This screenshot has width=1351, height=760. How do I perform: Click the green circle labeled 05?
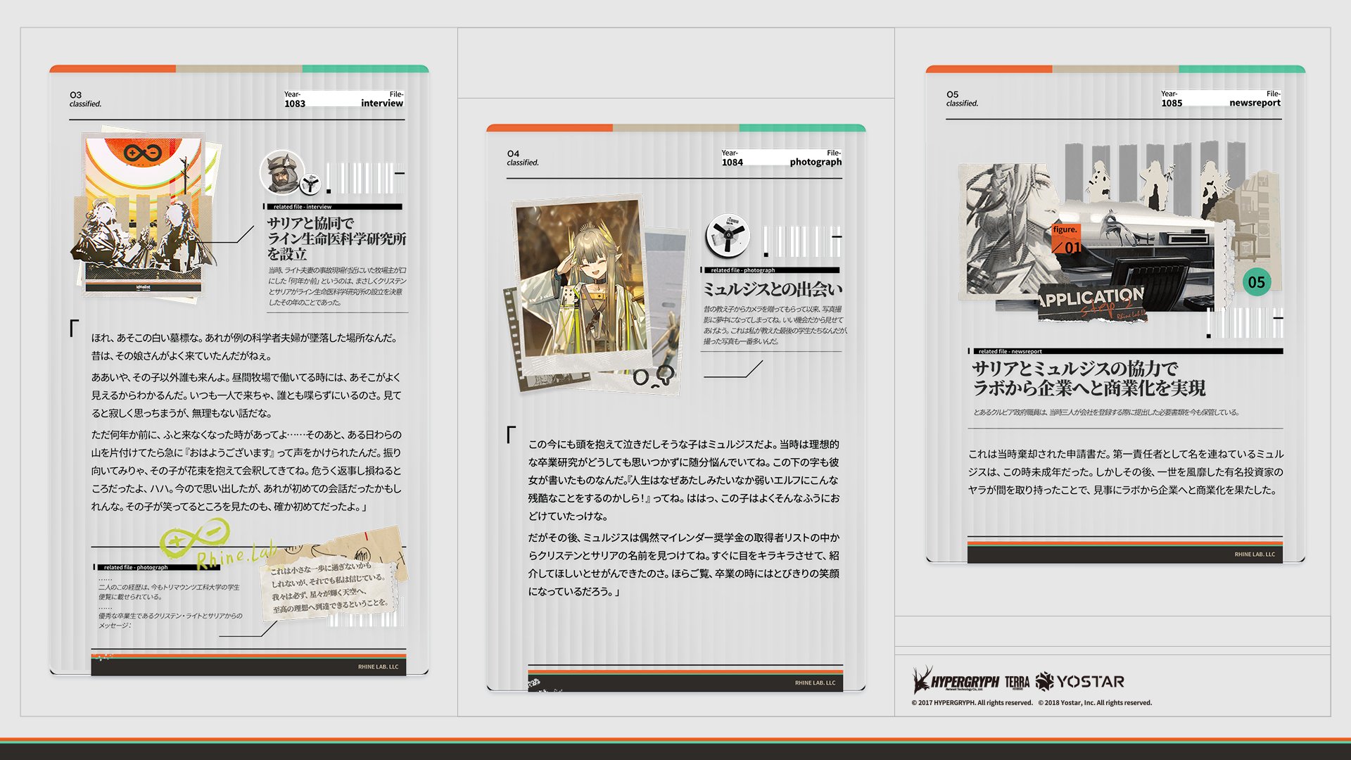[x=1257, y=282]
